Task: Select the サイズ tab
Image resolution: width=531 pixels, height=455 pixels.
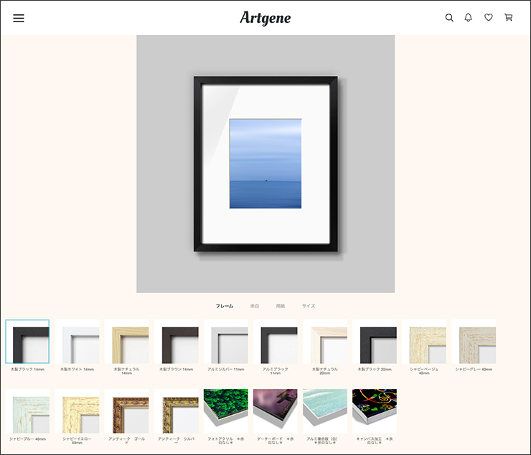Action: click(x=309, y=306)
